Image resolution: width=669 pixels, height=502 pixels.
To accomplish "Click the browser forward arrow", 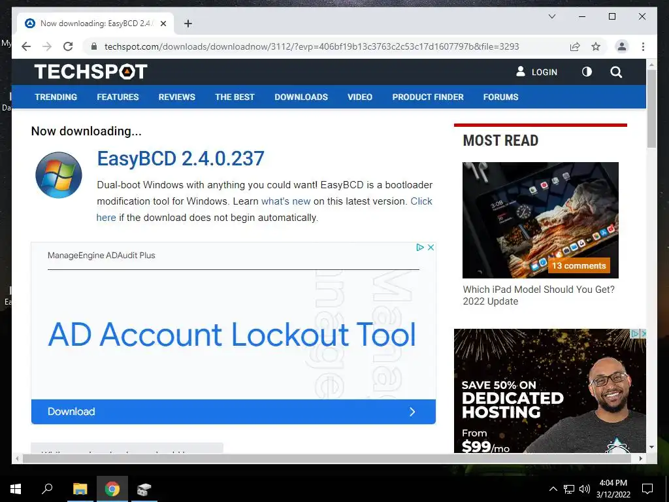I will pyautogui.click(x=47, y=46).
